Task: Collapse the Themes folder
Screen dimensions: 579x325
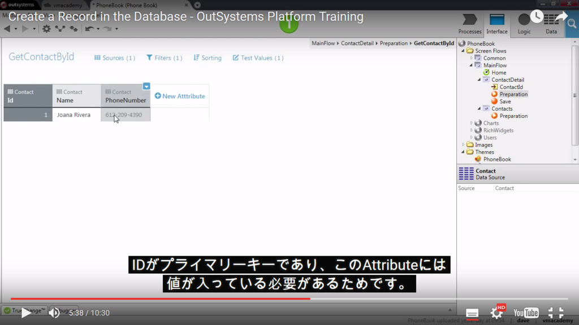Action: pos(463,152)
